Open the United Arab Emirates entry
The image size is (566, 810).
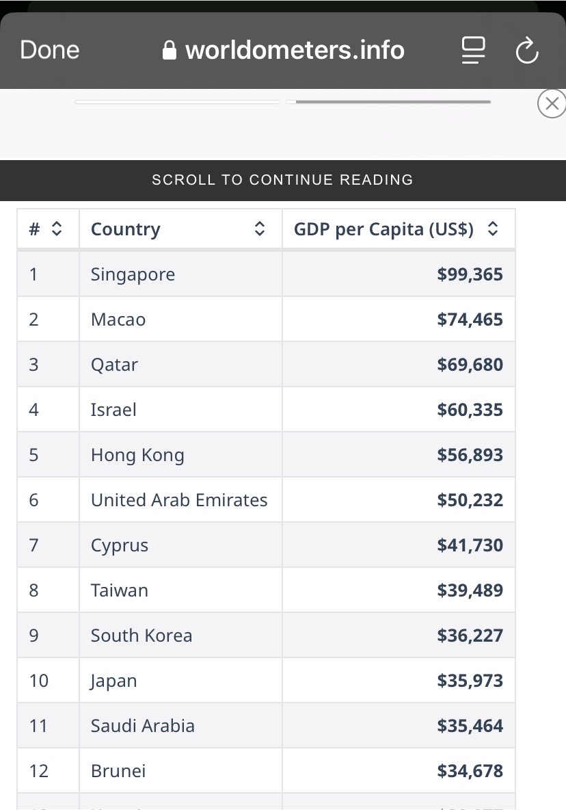[179, 500]
